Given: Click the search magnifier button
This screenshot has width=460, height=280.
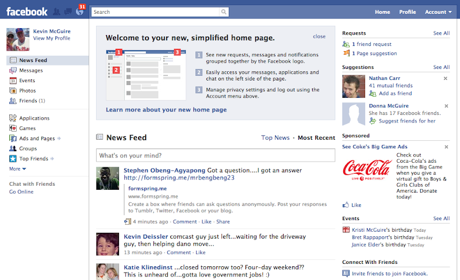Looking at the screenshot, I should 224,11.
